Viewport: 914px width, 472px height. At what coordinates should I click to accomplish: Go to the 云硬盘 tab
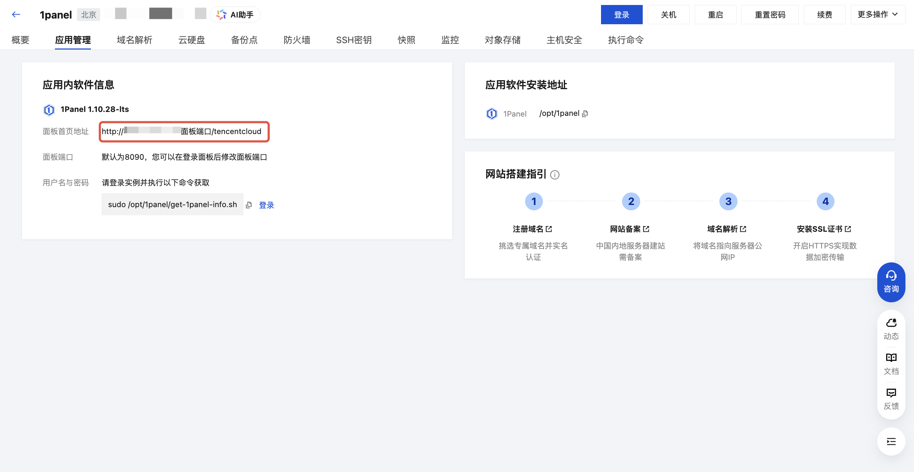pyautogui.click(x=192, y=40)
